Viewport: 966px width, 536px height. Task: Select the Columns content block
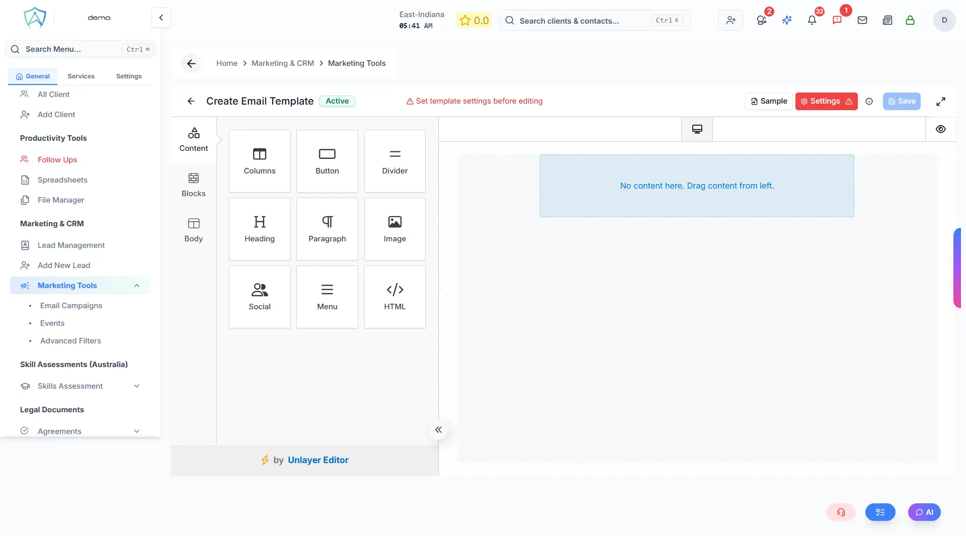pos(260,161)
